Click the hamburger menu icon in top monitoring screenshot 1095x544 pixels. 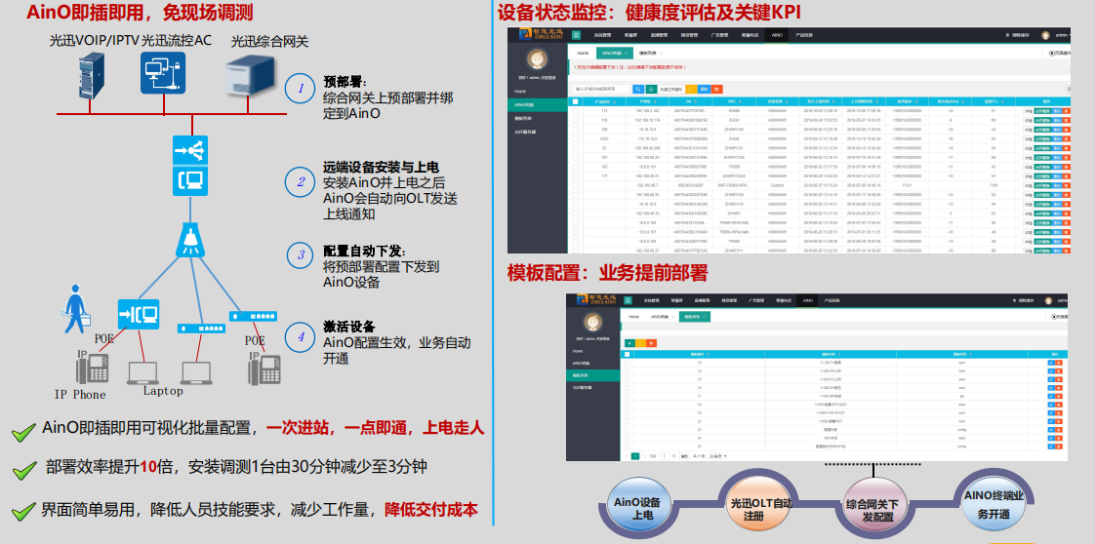click(578, 34)
